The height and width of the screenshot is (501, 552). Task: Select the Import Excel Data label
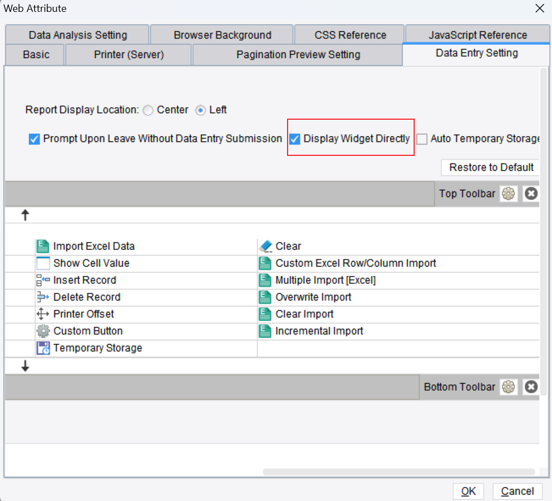point(94,246)
